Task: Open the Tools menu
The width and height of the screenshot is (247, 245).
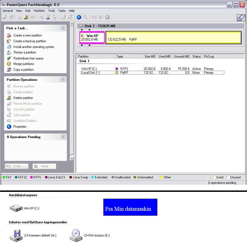Action: point(52,11)
